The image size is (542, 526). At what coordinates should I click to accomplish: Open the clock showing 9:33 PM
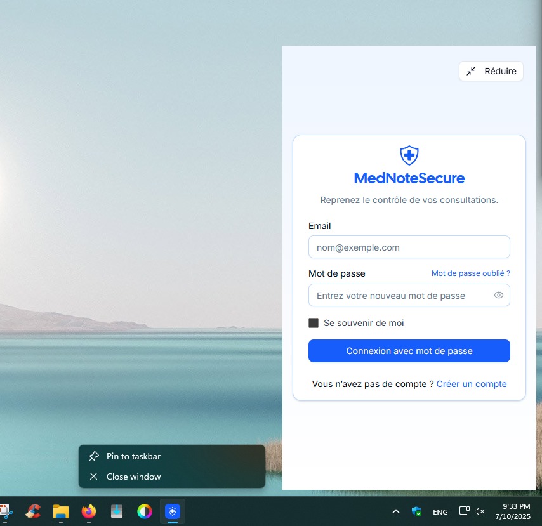click(x=513, y=511)
